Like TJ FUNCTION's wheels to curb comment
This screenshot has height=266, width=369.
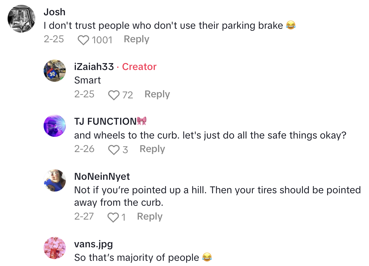114,150
